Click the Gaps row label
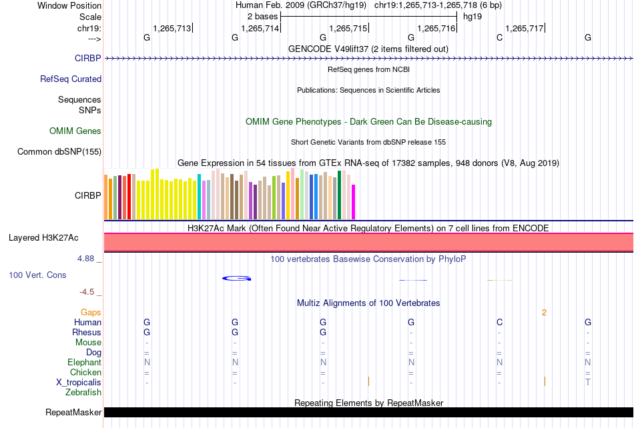The image size is (634, 428). tap(91, 312)
